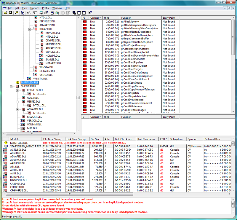Screen dimensions: 237x220
Task: Collapse USER32.DLL node under SHLWAPI.DLL
Action: tap(17, 102)
